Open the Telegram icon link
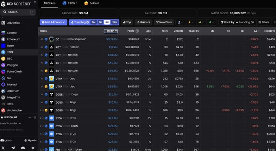Image resolution: width=276 pixels, height=151 pixels. tap(13, 148)
